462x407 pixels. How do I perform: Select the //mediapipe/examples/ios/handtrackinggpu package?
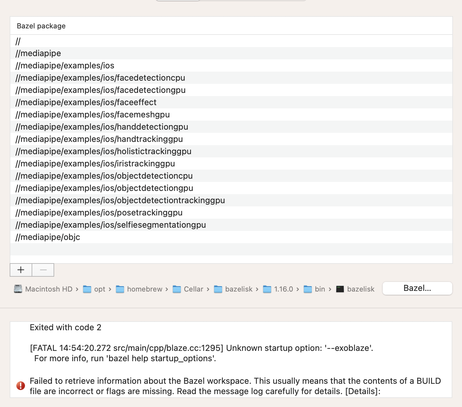tap(99, 139)
